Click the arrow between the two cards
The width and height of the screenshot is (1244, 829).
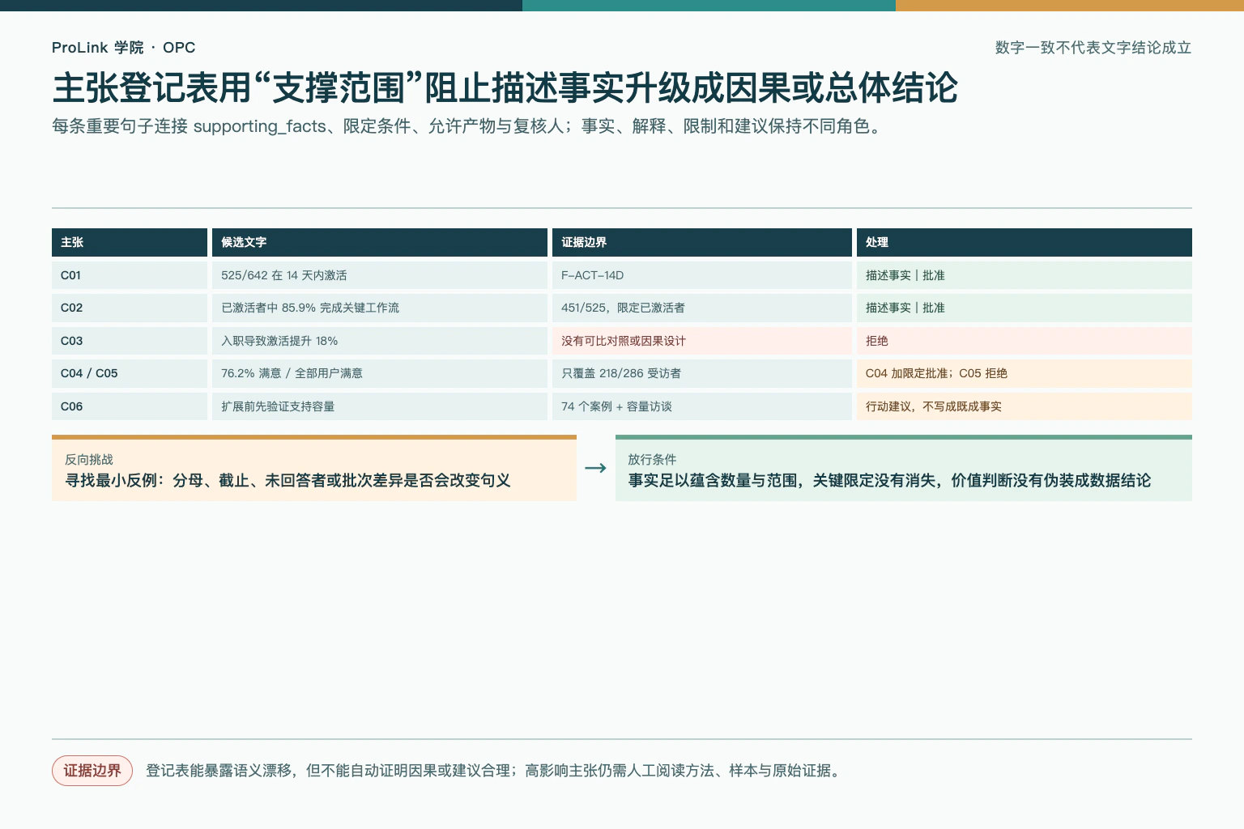click(595, 468)
